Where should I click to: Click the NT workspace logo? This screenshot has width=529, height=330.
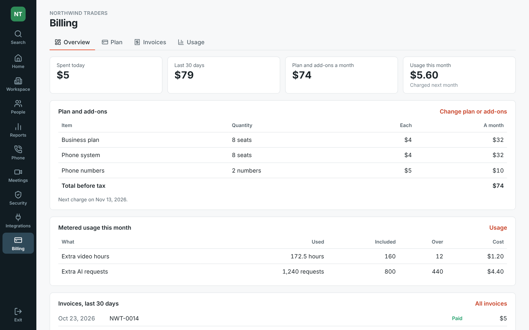pyautogui.click(x=18, y=14)
